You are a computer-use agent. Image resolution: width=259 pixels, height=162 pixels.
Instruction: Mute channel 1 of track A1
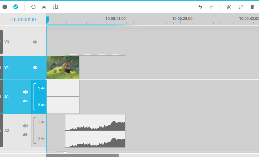pos(43,88)
